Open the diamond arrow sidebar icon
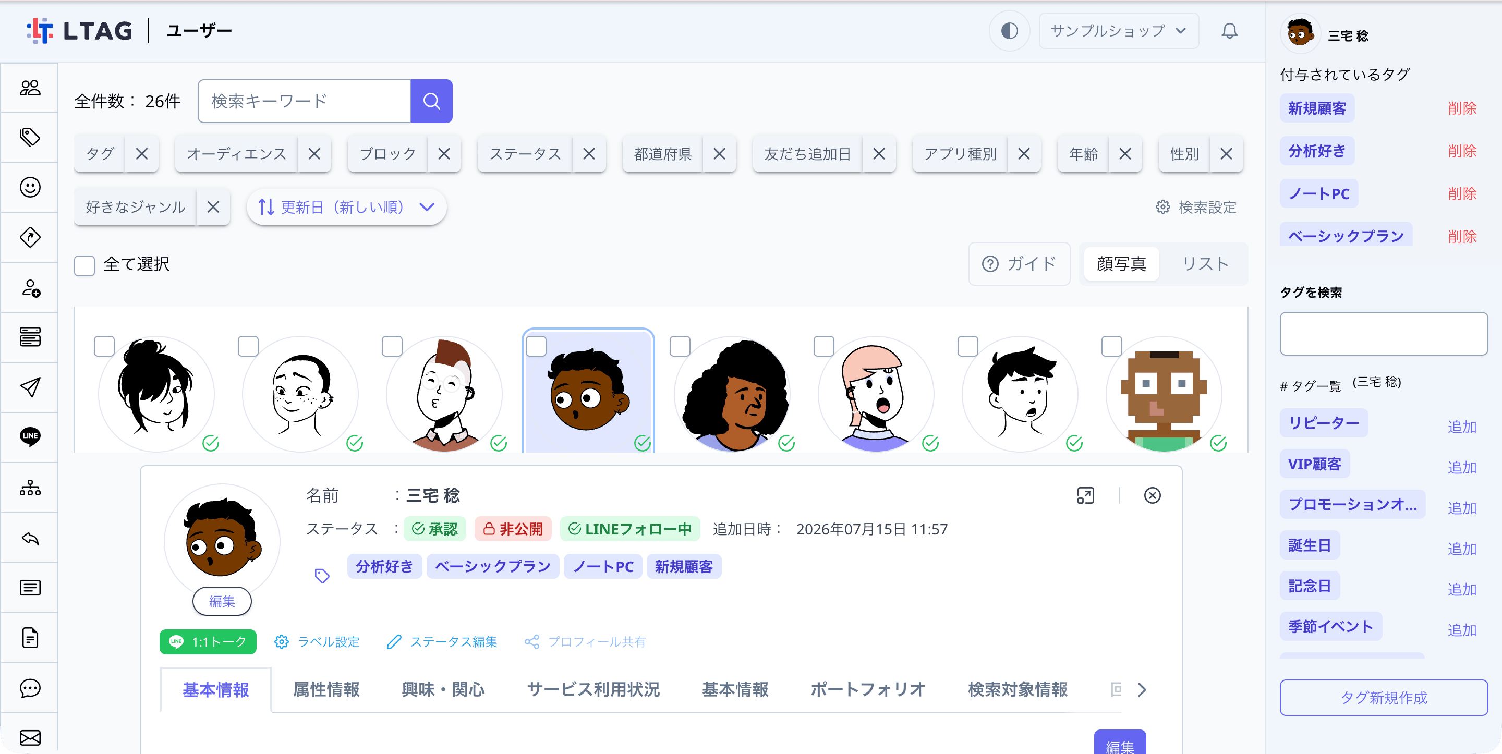 pyautogui.click(x=30, y=237)
